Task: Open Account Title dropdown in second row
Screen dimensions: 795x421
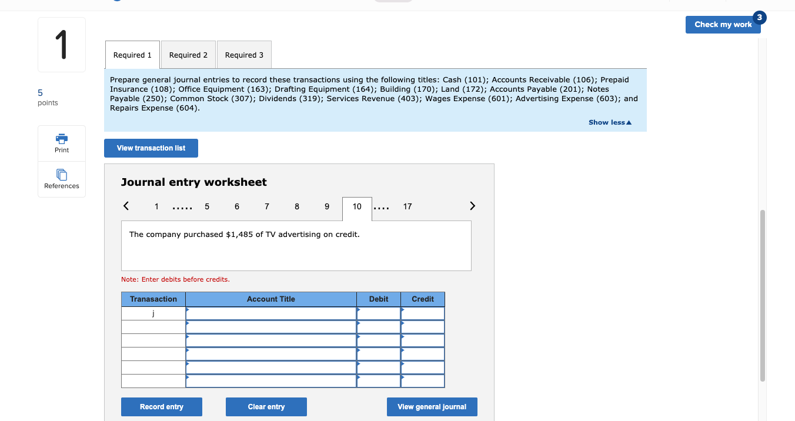Action: 271,327
